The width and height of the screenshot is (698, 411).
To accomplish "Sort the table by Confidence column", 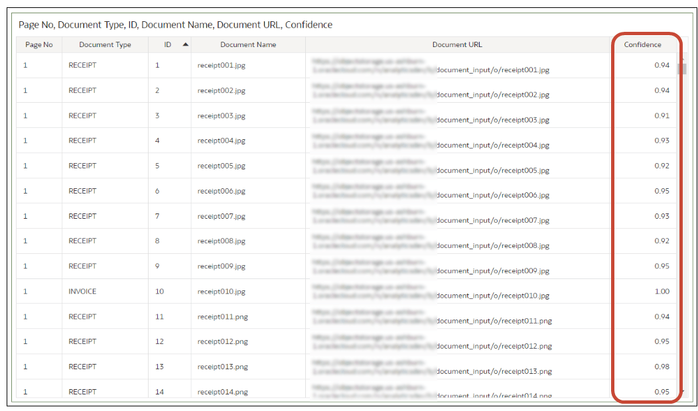I will pyautogui.click(x=644, y=44).
